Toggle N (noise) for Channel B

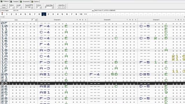coord(130,20)
